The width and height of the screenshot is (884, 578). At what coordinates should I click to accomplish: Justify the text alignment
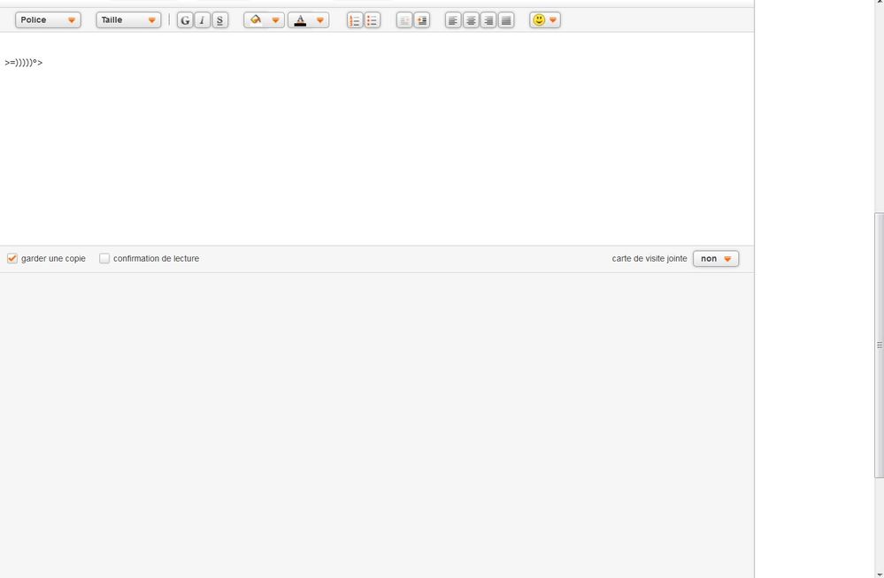506,20
